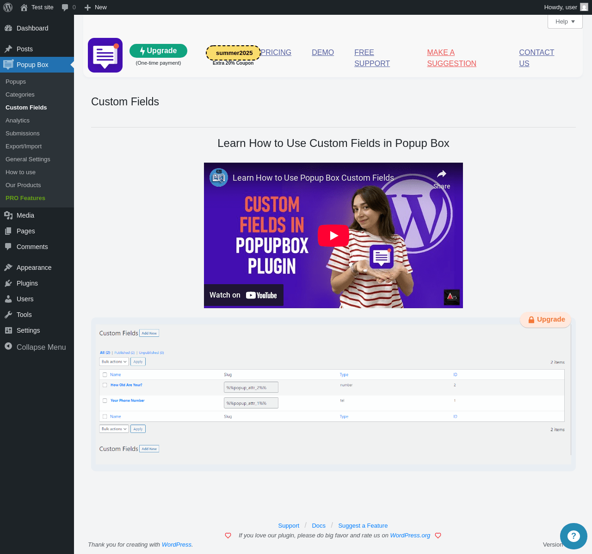The image size is (592, 554).
Task: Click the orange Upgrade lock button
Action: [546, 319]
